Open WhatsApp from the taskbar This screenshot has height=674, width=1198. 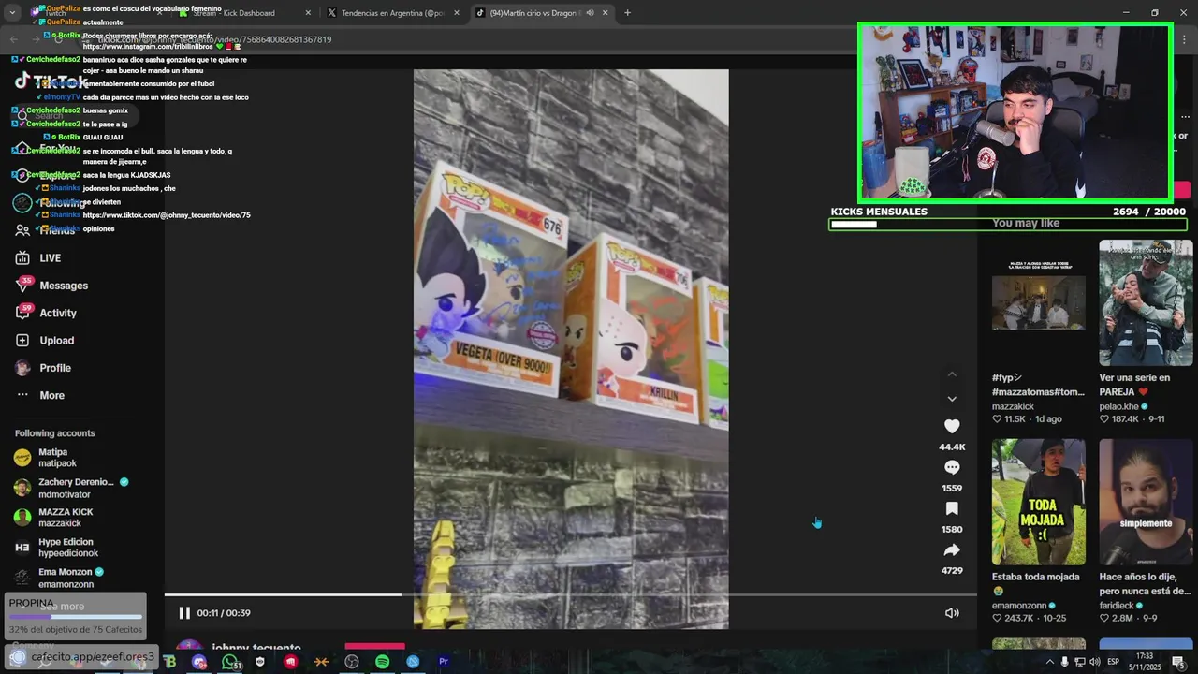click(230, 662)
